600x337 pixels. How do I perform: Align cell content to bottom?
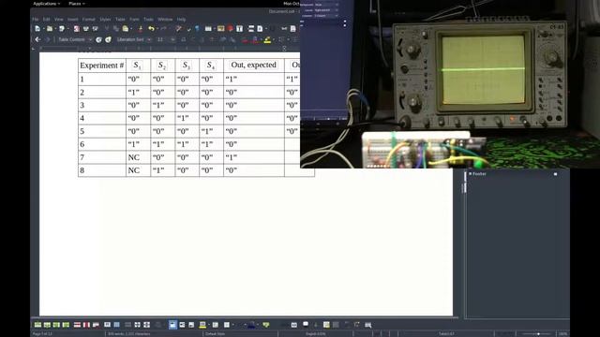[x=191, y=325]
